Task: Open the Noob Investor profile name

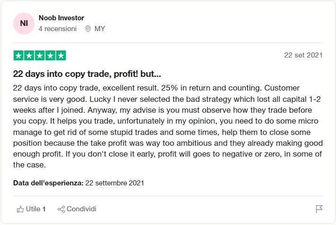Action: coord(61,18)
